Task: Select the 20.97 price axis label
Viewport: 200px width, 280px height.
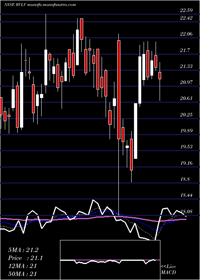Action: coord(186,82)
